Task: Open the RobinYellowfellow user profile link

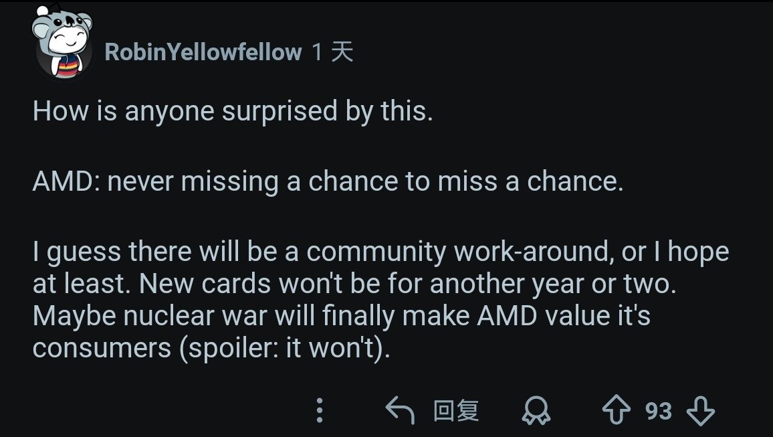Action: coord(203,52)
